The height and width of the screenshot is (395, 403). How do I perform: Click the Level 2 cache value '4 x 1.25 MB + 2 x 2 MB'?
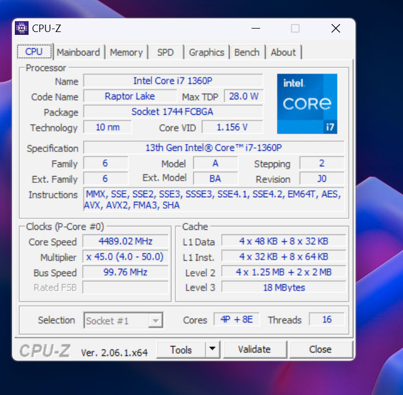pos(284,272)
